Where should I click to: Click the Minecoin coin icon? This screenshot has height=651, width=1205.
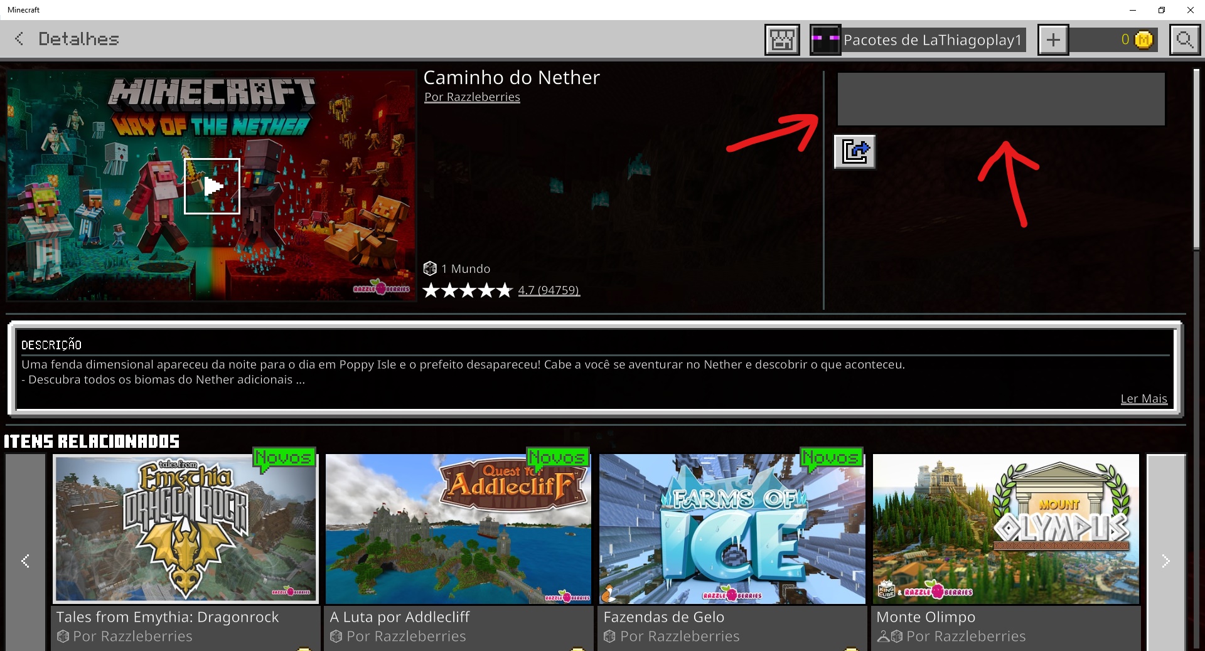(x=1144, y=40)
